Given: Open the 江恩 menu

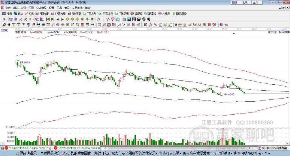Looking at the screenshot, I should click(x=31, y=8).
